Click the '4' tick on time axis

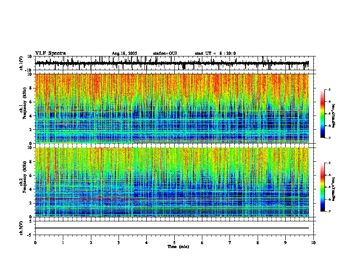147,243
